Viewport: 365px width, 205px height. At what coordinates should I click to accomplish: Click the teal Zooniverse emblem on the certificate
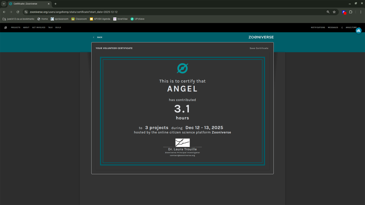(x=182, y=68)
